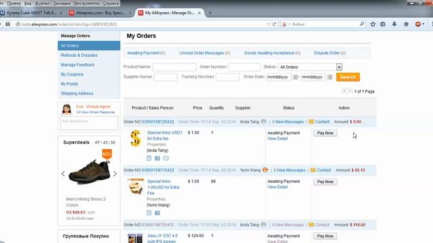The height and width of the screenshot is (243, 433).
Task: Click orange Search button
Action: 348,77
